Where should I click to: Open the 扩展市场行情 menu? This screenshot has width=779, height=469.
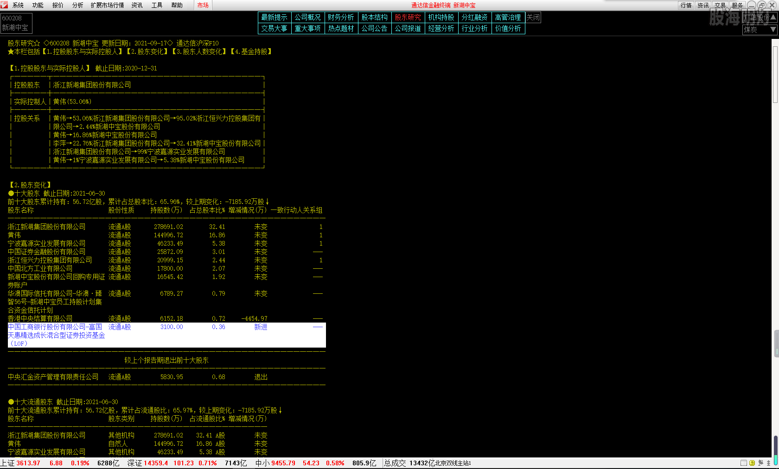pyautogui.click(x=108, y=5)
